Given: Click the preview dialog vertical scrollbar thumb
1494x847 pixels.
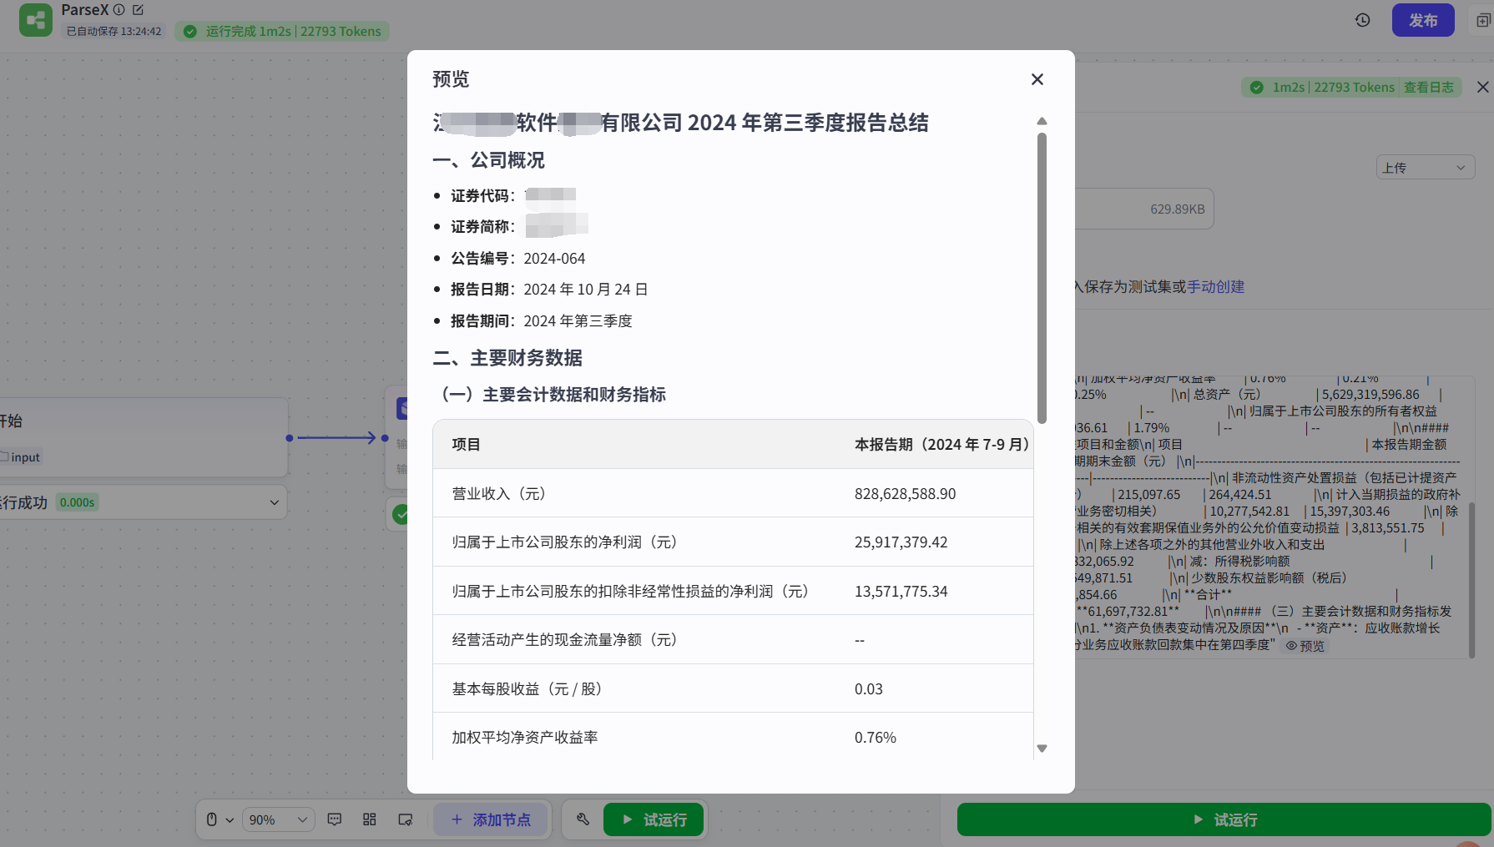Looking at the screenshot, I should [x=1042, y=278].
